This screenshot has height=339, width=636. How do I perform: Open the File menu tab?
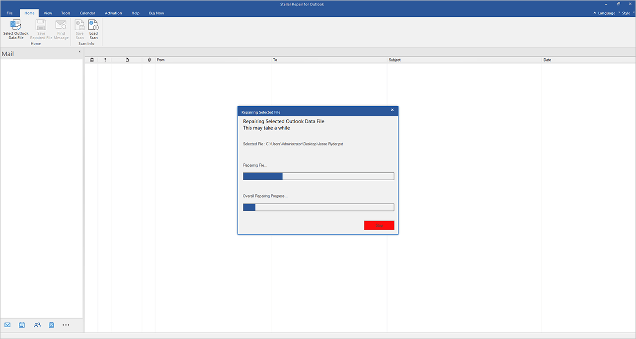pyautogui.click(x=10, y=13)
